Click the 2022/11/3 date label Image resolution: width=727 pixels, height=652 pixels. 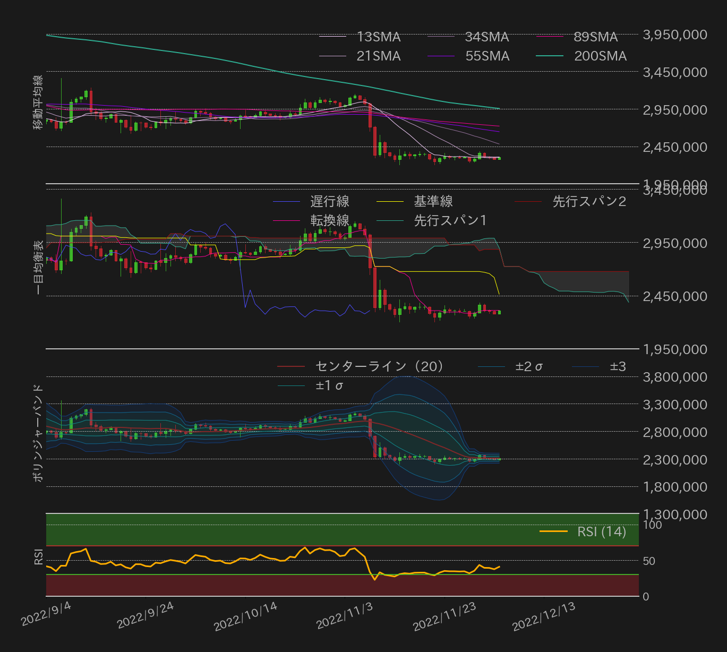345,615
